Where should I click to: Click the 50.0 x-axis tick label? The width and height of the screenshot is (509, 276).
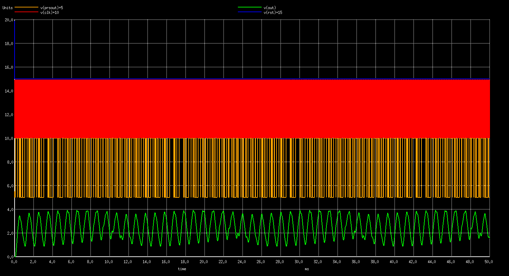pyautogui.click(x=489, y=262)
